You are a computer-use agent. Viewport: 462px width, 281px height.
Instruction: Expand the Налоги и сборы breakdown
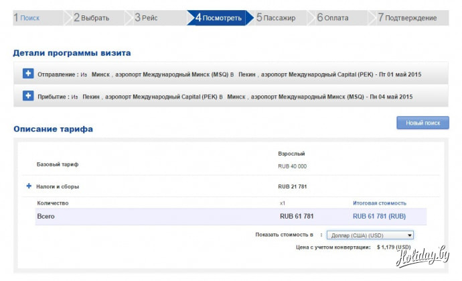pyautogui.click(x=29, y=186)
